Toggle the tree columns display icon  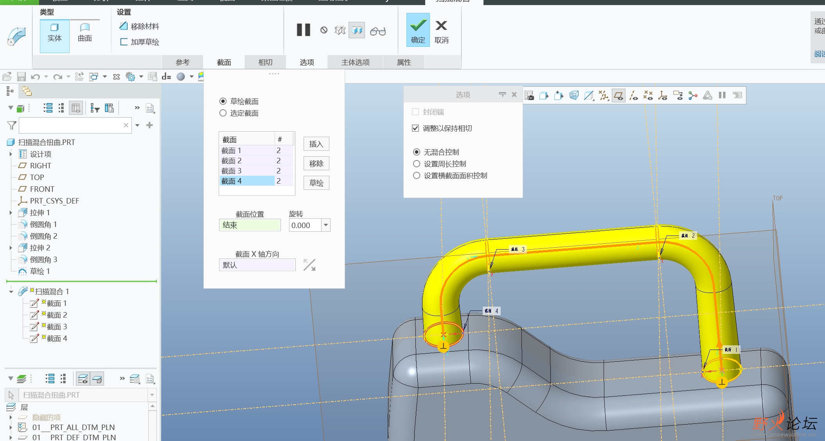76,108
